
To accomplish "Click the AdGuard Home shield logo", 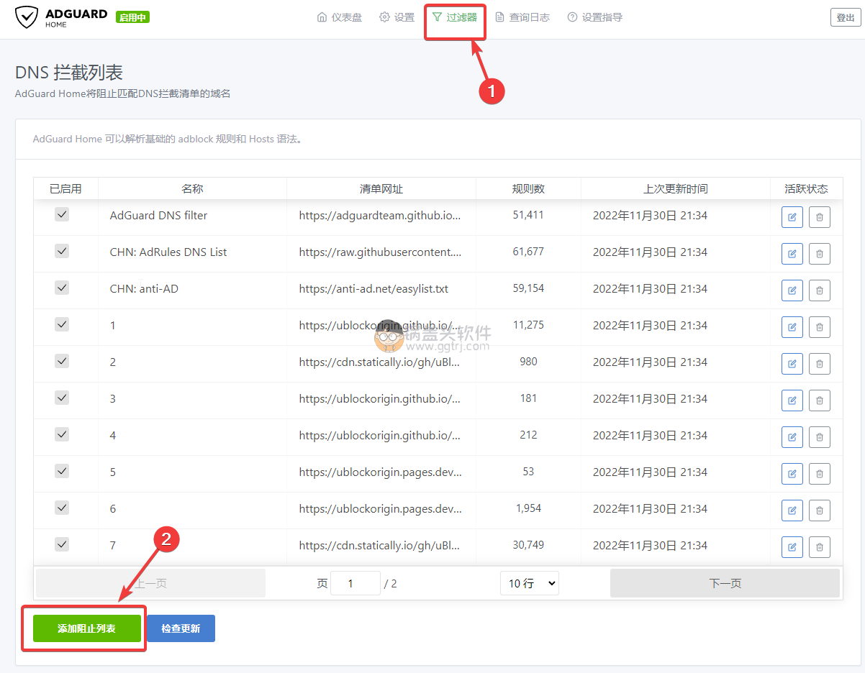I will pyautogui.click(x=26, y=17).
